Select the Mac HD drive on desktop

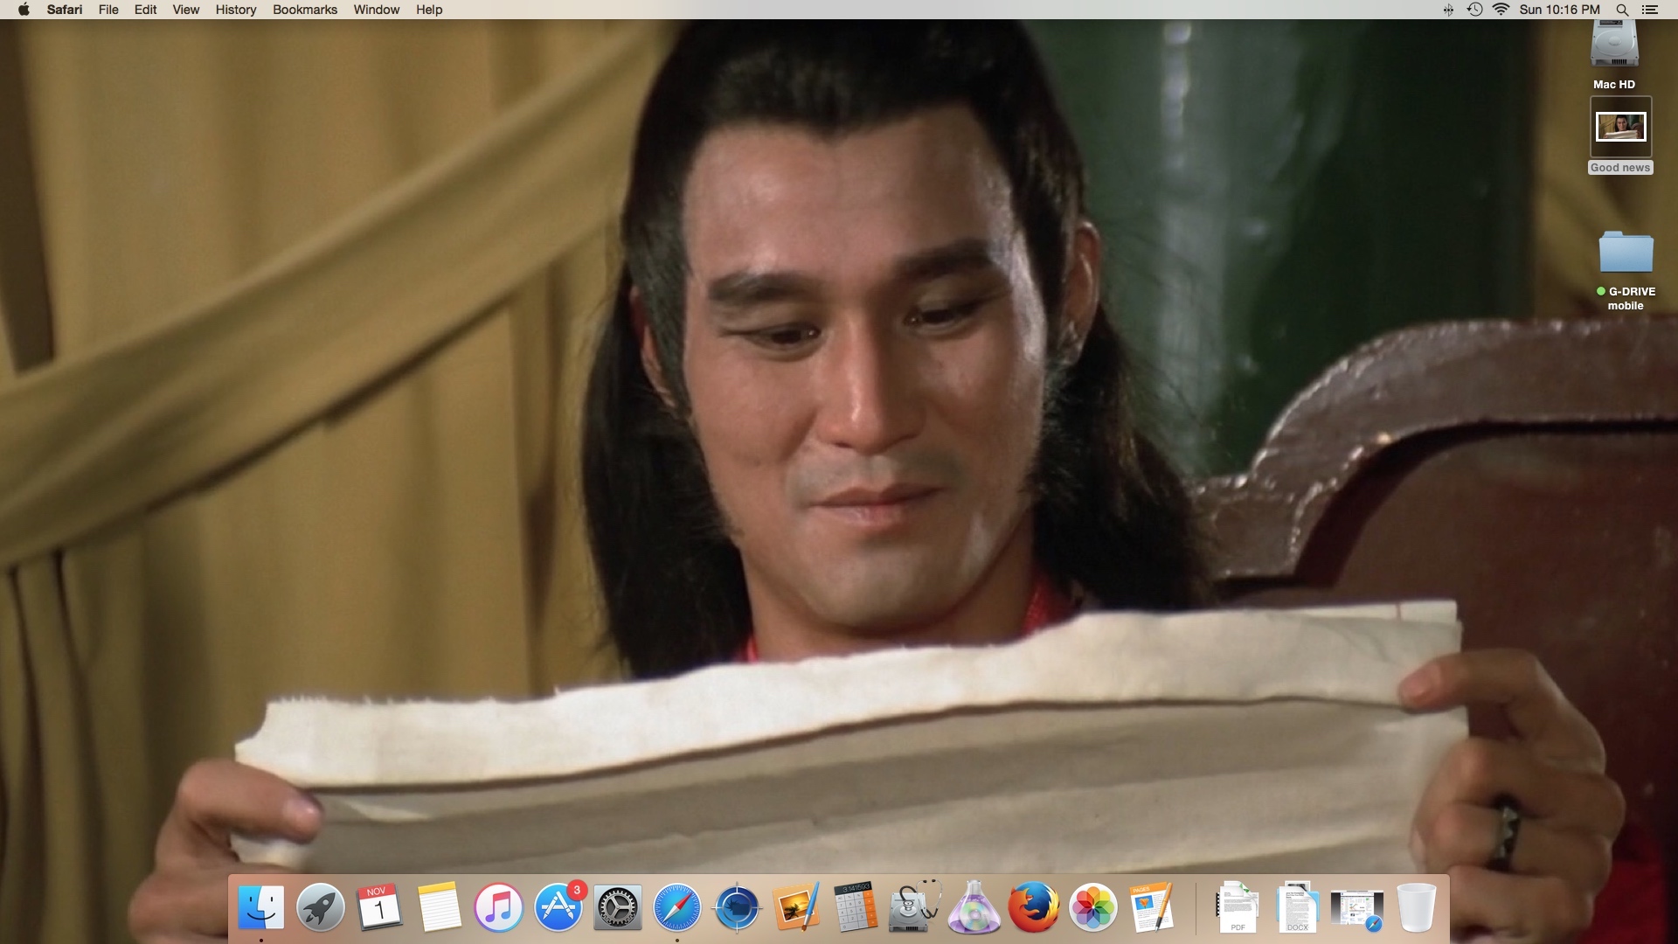pos(1613,44)
